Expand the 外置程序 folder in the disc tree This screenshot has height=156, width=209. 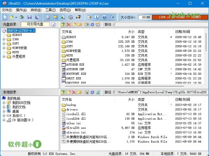4,57
